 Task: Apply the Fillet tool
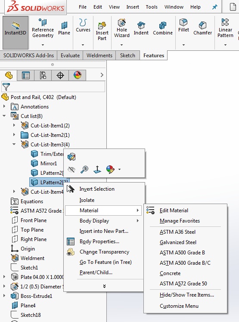pos(183,25)
